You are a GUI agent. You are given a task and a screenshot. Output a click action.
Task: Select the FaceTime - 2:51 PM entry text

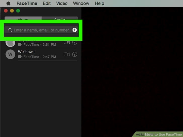coord(40,45)
